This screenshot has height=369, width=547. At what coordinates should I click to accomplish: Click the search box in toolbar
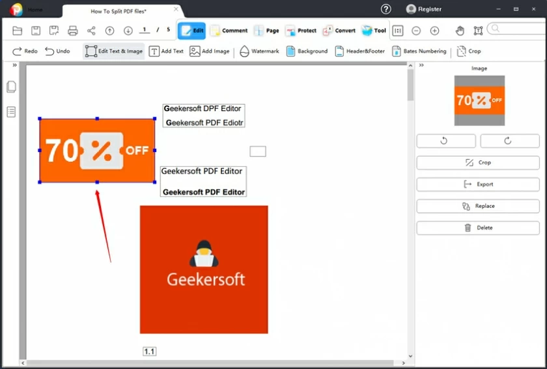[517, 29]
